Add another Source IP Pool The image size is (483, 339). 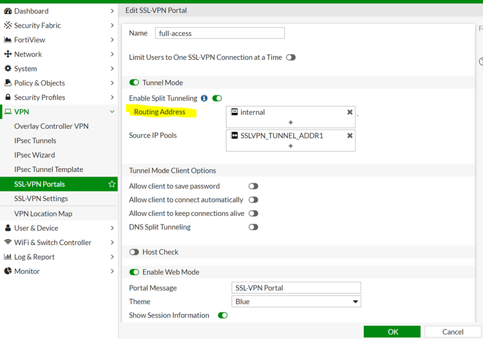[x=290, y=146]
